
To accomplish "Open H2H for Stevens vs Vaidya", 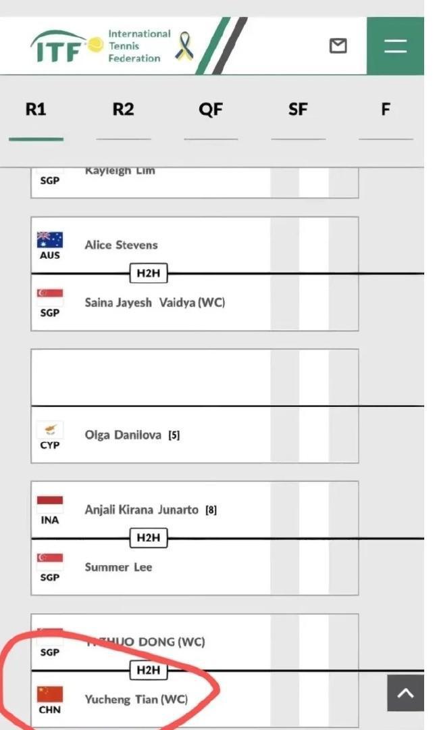I will pos(148,274).
